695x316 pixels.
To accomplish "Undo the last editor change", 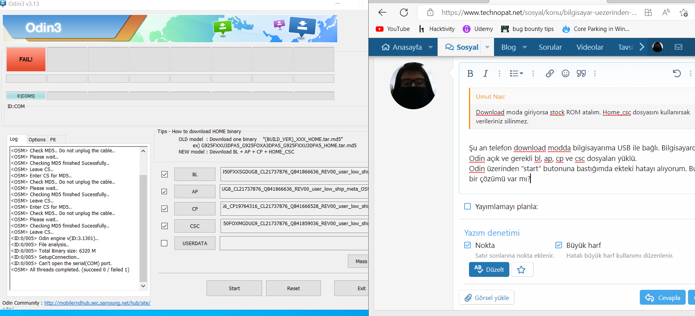I will (x=677, y=74).
